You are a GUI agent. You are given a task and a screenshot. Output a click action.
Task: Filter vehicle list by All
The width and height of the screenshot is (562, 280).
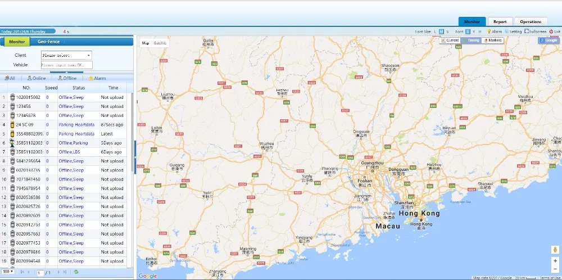10,78
